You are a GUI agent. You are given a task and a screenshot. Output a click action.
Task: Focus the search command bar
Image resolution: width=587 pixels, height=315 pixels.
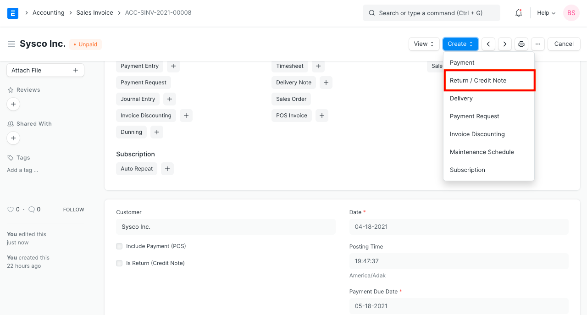coord(431,13)
